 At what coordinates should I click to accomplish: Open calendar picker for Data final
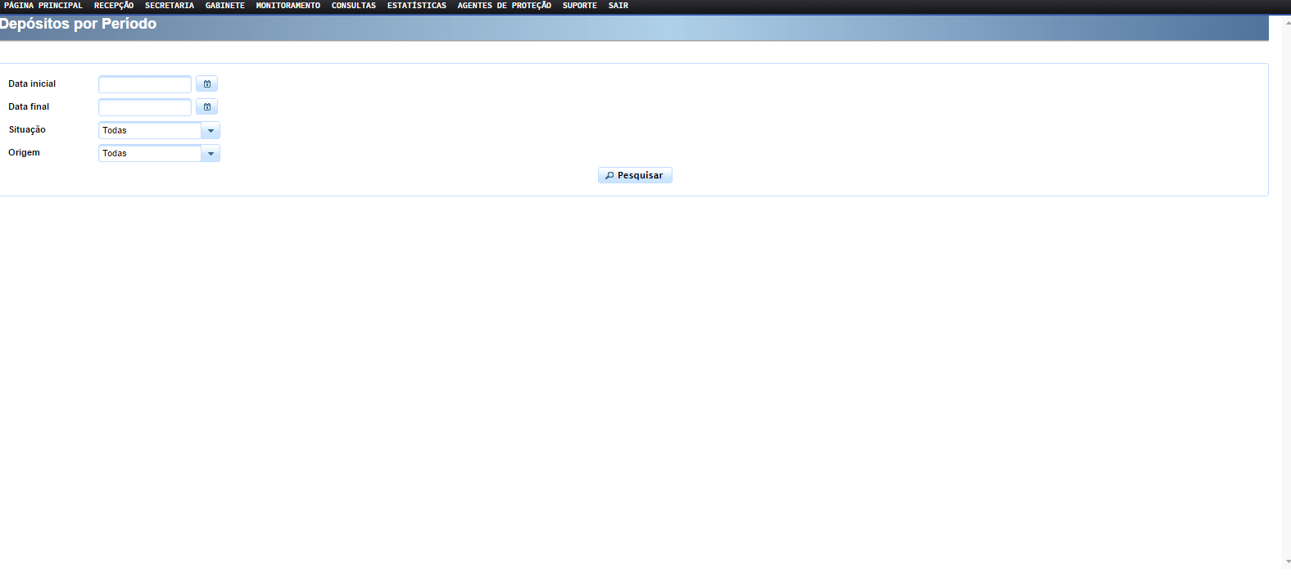(x=206, y=107)
